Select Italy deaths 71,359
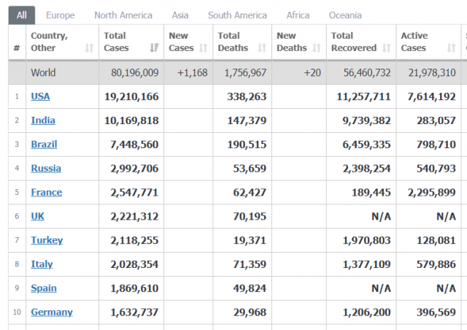Image resolution: width=467 pixels, height=330 pixels. pos(250,264)
